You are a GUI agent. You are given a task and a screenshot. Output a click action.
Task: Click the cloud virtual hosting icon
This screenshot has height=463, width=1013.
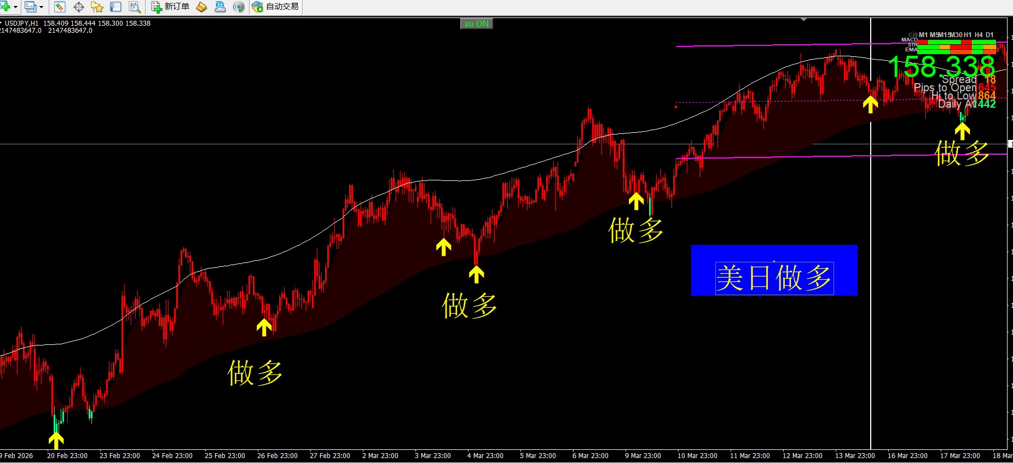pyautogui.click(x=220, y=7)
